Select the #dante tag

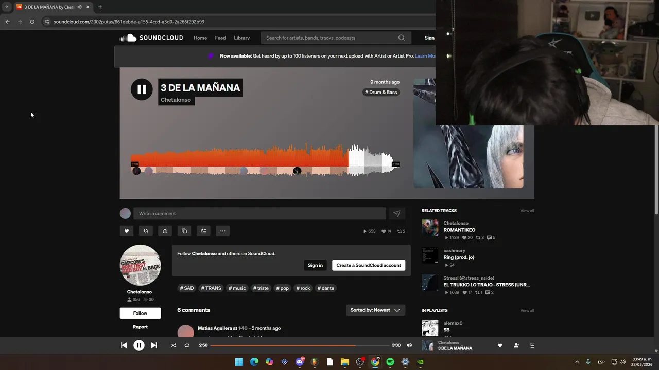pyautogui.click(x=326, y=288)
